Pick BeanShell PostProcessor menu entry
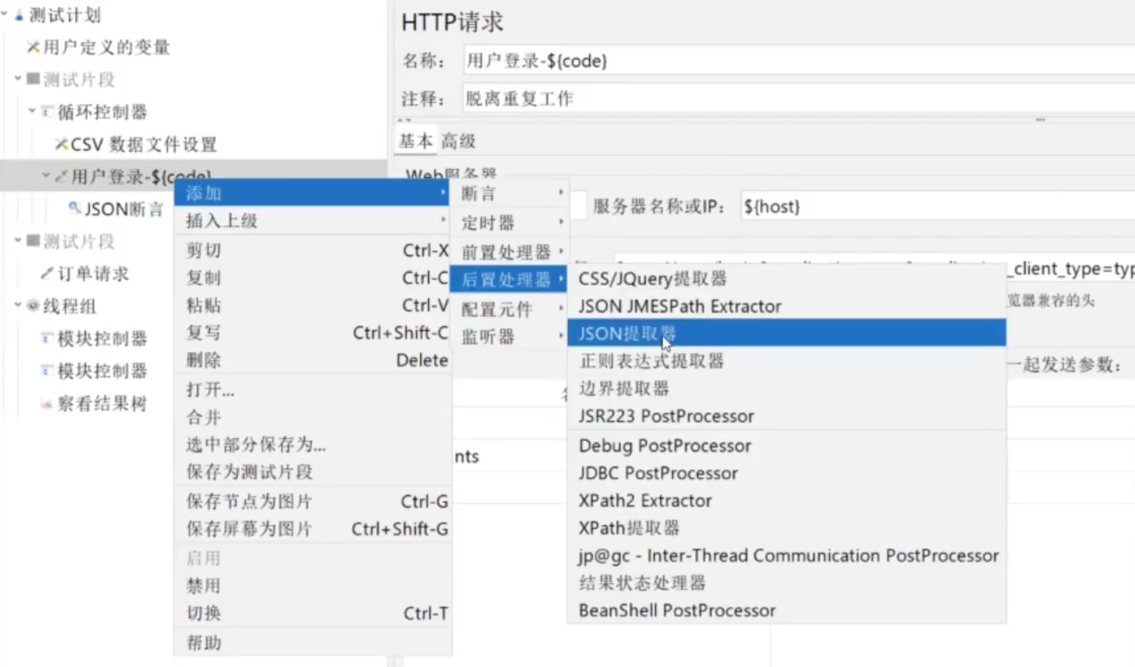This screenshot has width=1135, height=667. [677, 611]
